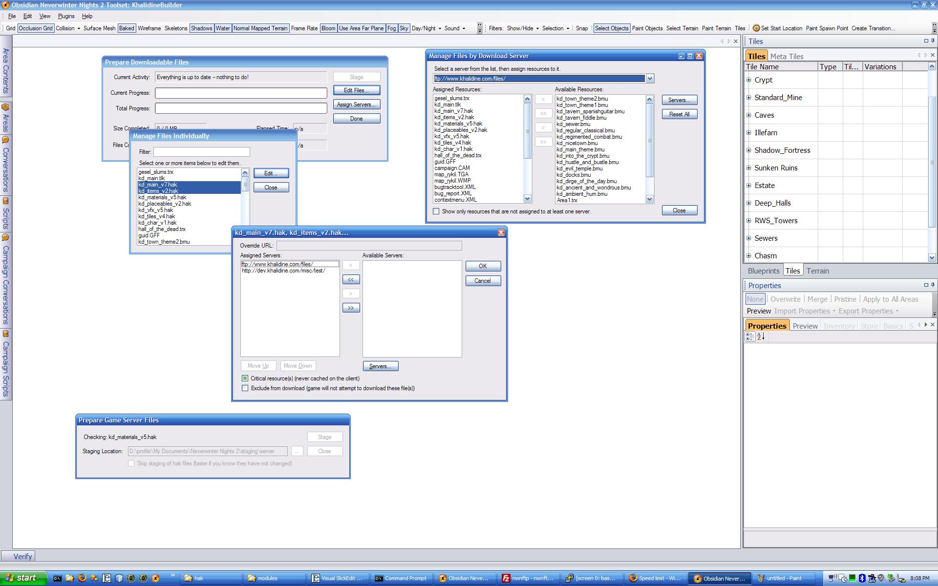The height and width of the screenshot is (586, 938).
Task: Toggle Water rendering
Action: (x=223, y=28)
